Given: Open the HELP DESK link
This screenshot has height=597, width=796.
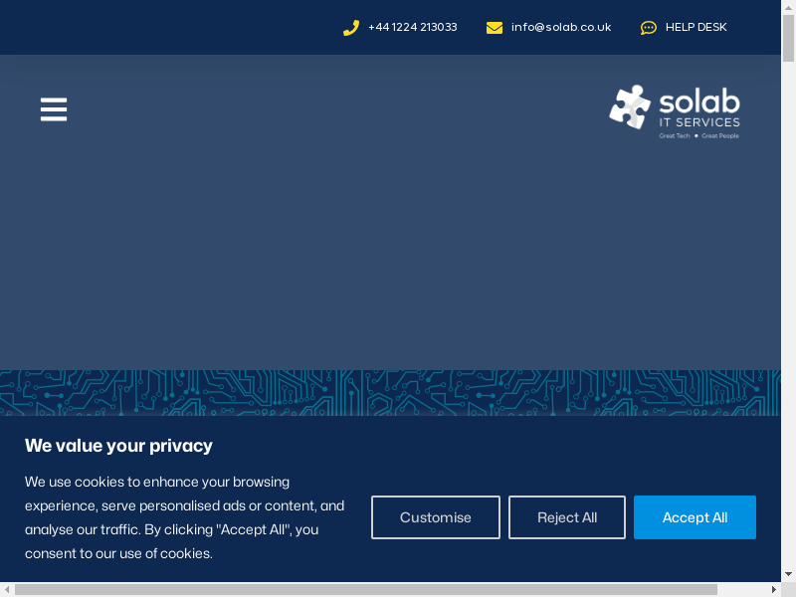Looking at the screenshot, I should [x=696, y=28].
